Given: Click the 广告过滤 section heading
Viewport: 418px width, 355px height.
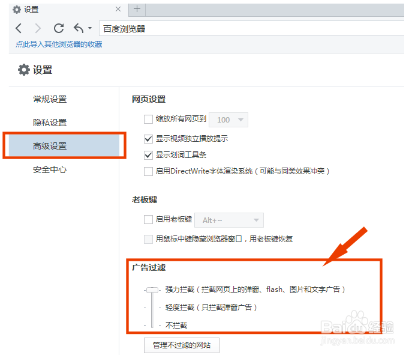Looking at the screenshot, I should tap(149, 267).
